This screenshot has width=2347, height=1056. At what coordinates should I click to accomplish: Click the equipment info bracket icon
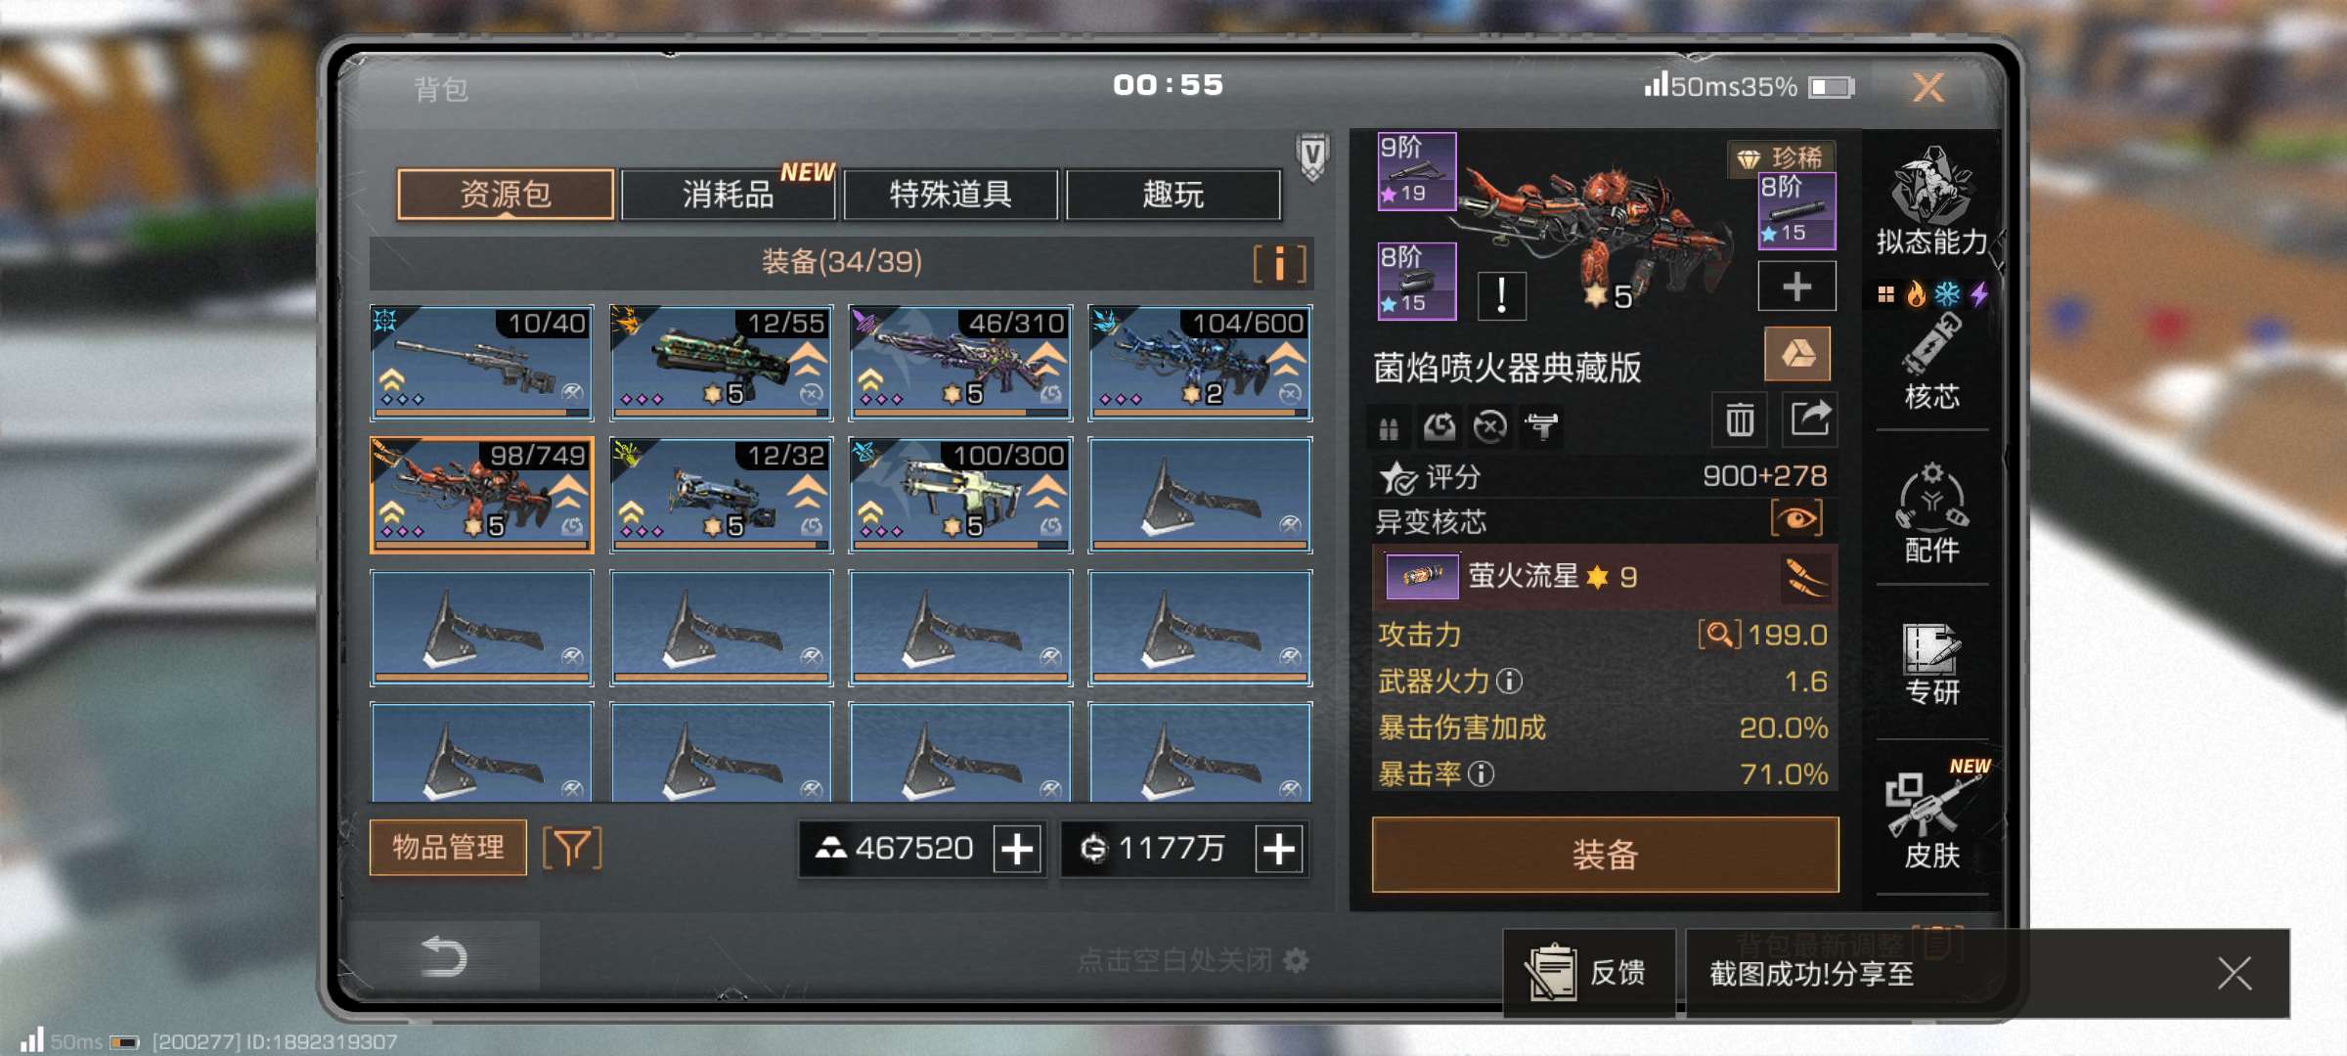(x=1279, y=263)
